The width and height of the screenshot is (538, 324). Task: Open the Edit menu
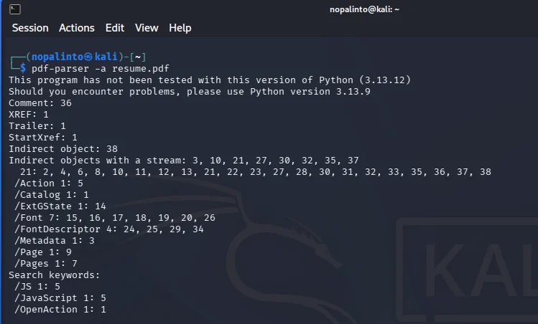click(x=115, y=28)
